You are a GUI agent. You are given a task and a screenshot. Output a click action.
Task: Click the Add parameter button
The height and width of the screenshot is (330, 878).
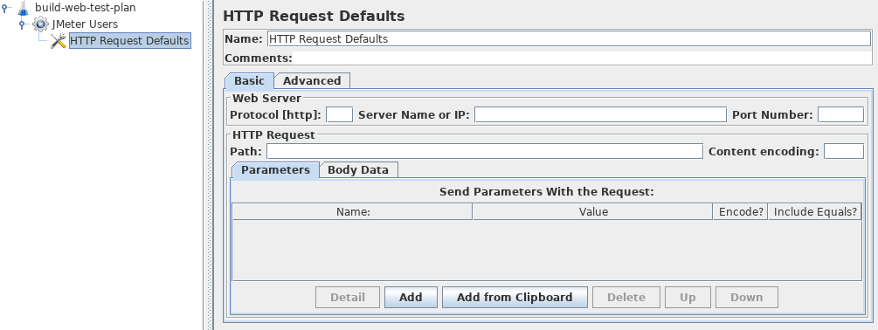[411, 298]
